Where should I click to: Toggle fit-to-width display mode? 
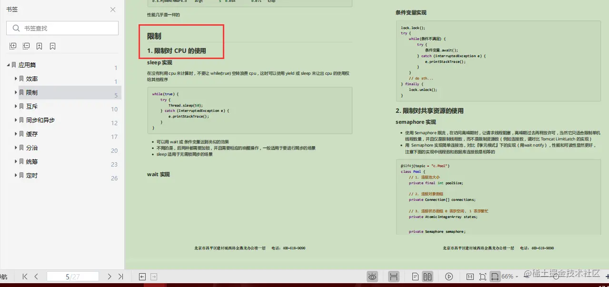495,276
